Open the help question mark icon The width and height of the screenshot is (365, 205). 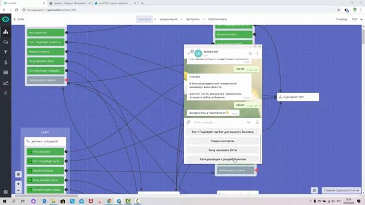tap(6, 192)
